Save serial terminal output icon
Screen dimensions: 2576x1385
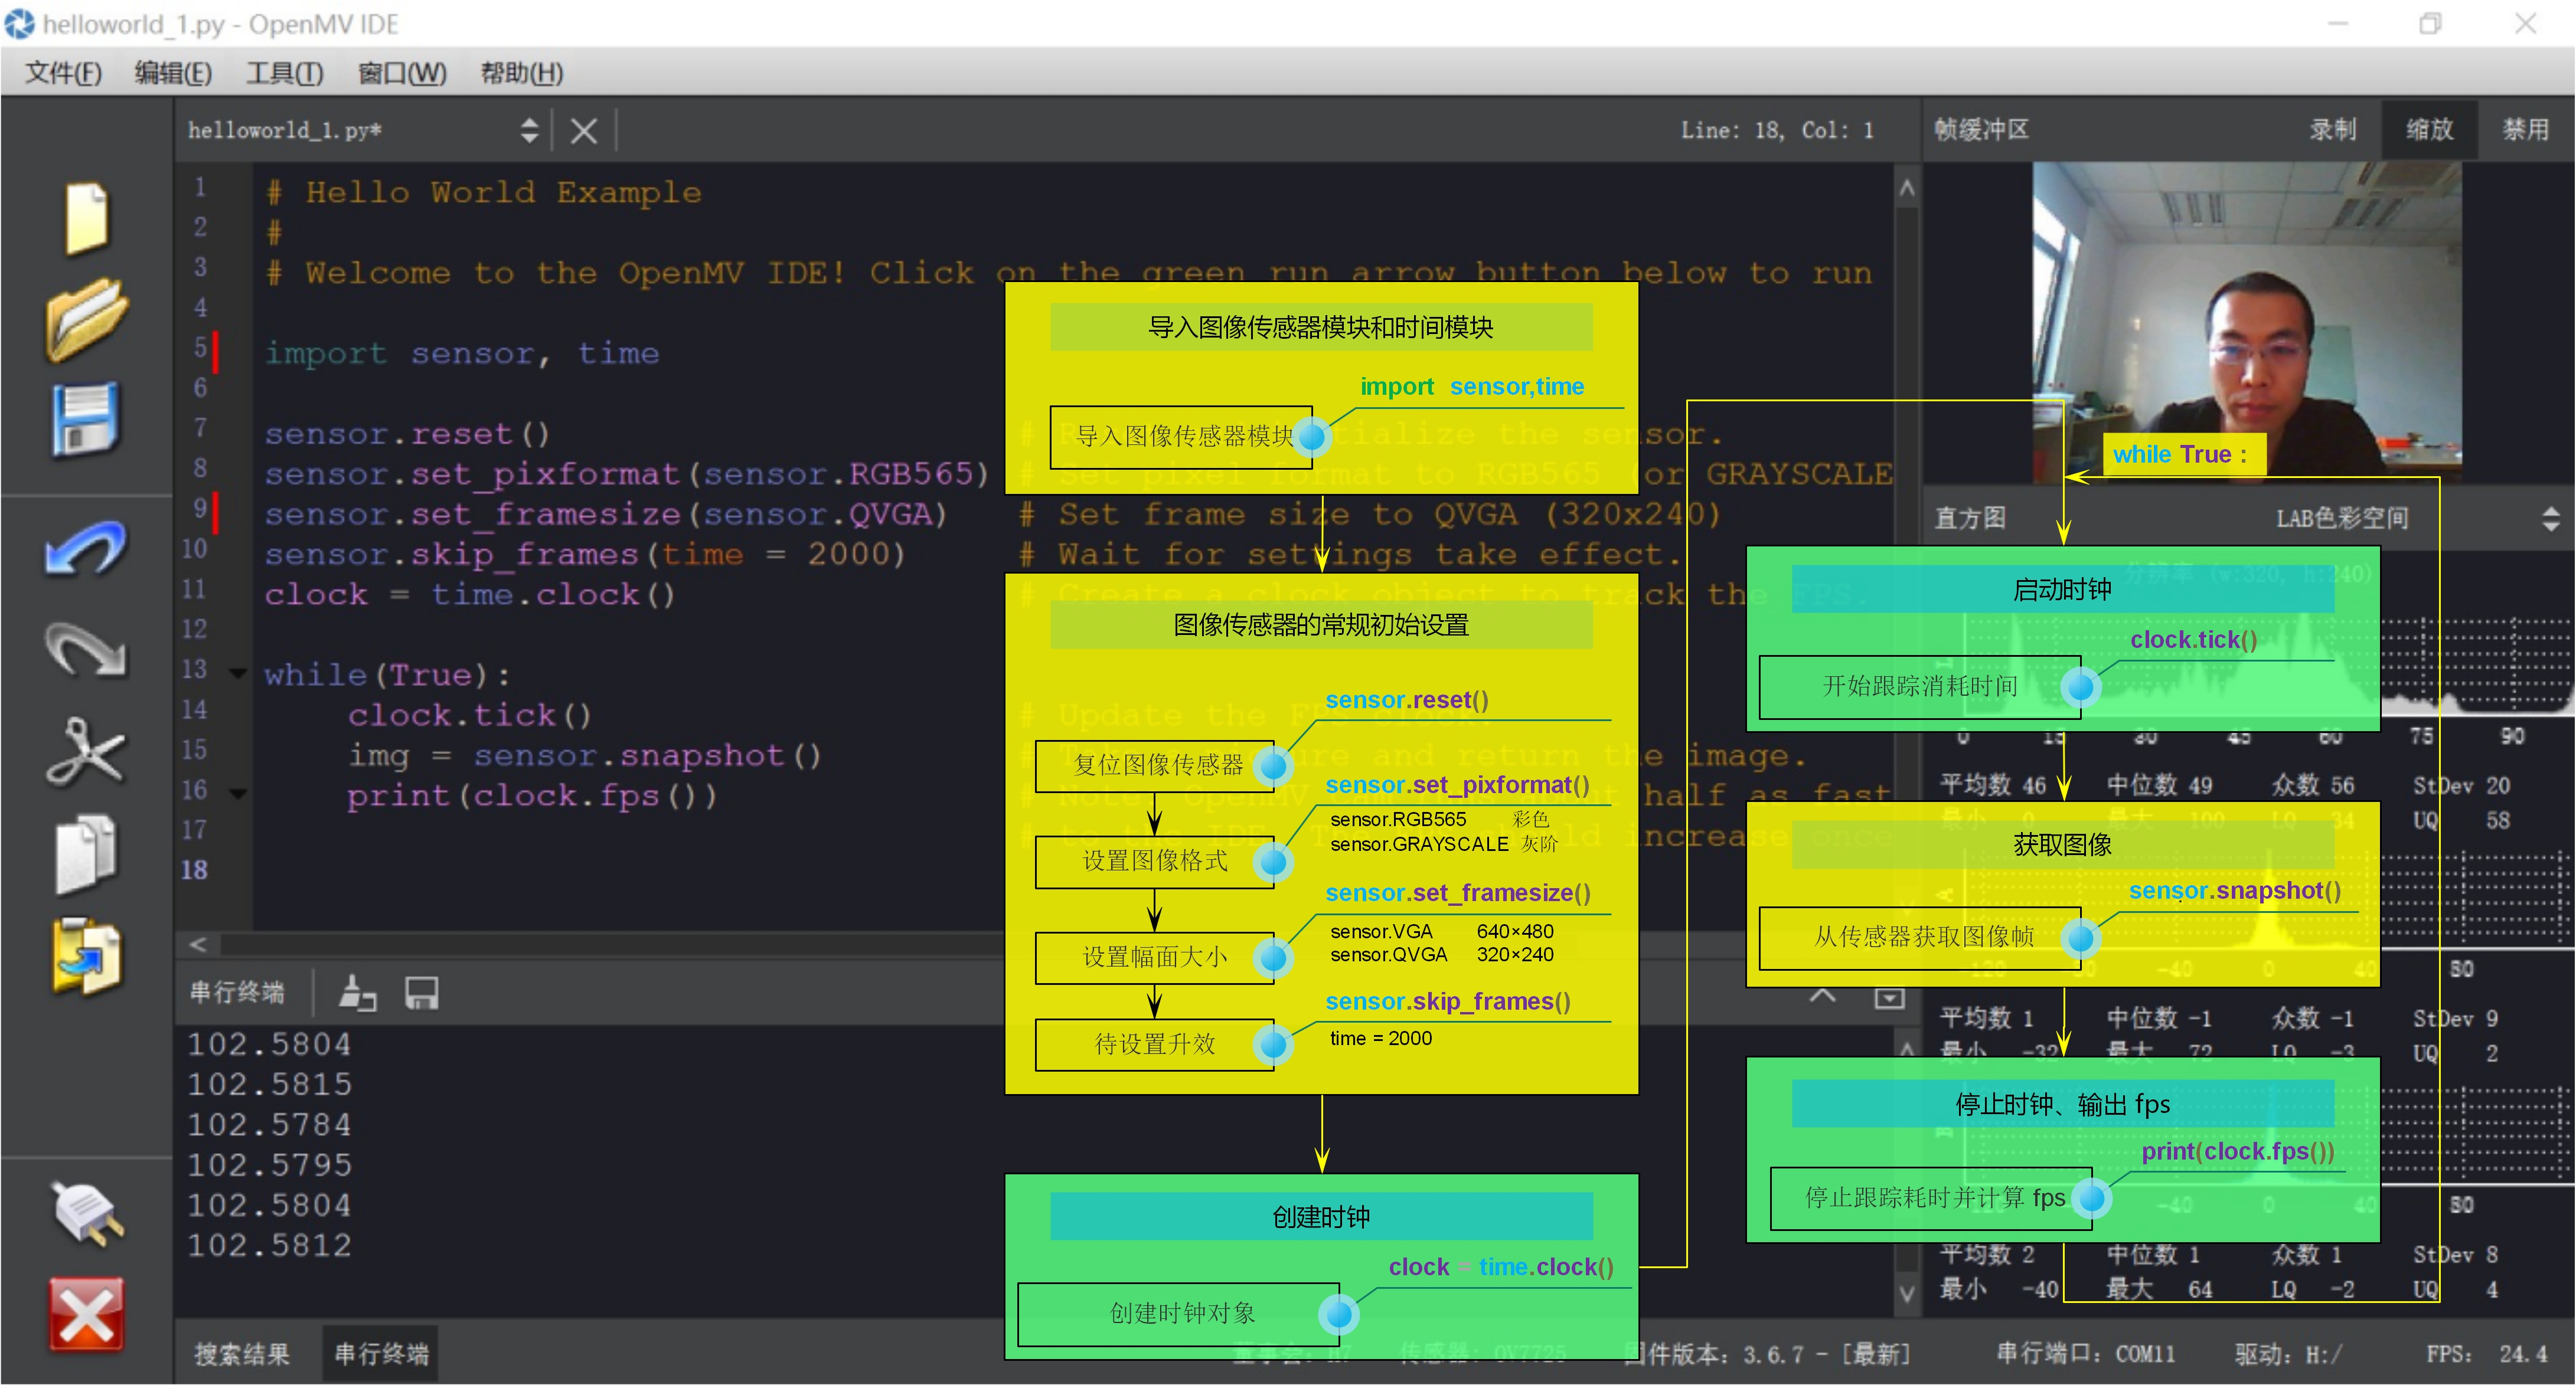pyautogui.click(x=421, y=993)
